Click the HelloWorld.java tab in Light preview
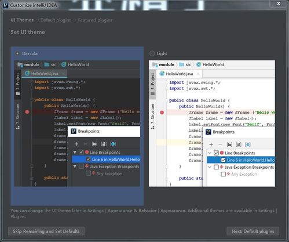This screenshot has width=289, height=242. click(180, 74)
